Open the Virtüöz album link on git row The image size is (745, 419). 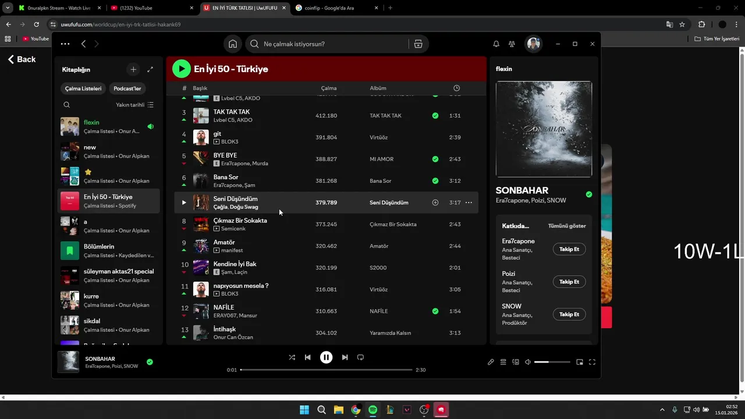(378, 137)
